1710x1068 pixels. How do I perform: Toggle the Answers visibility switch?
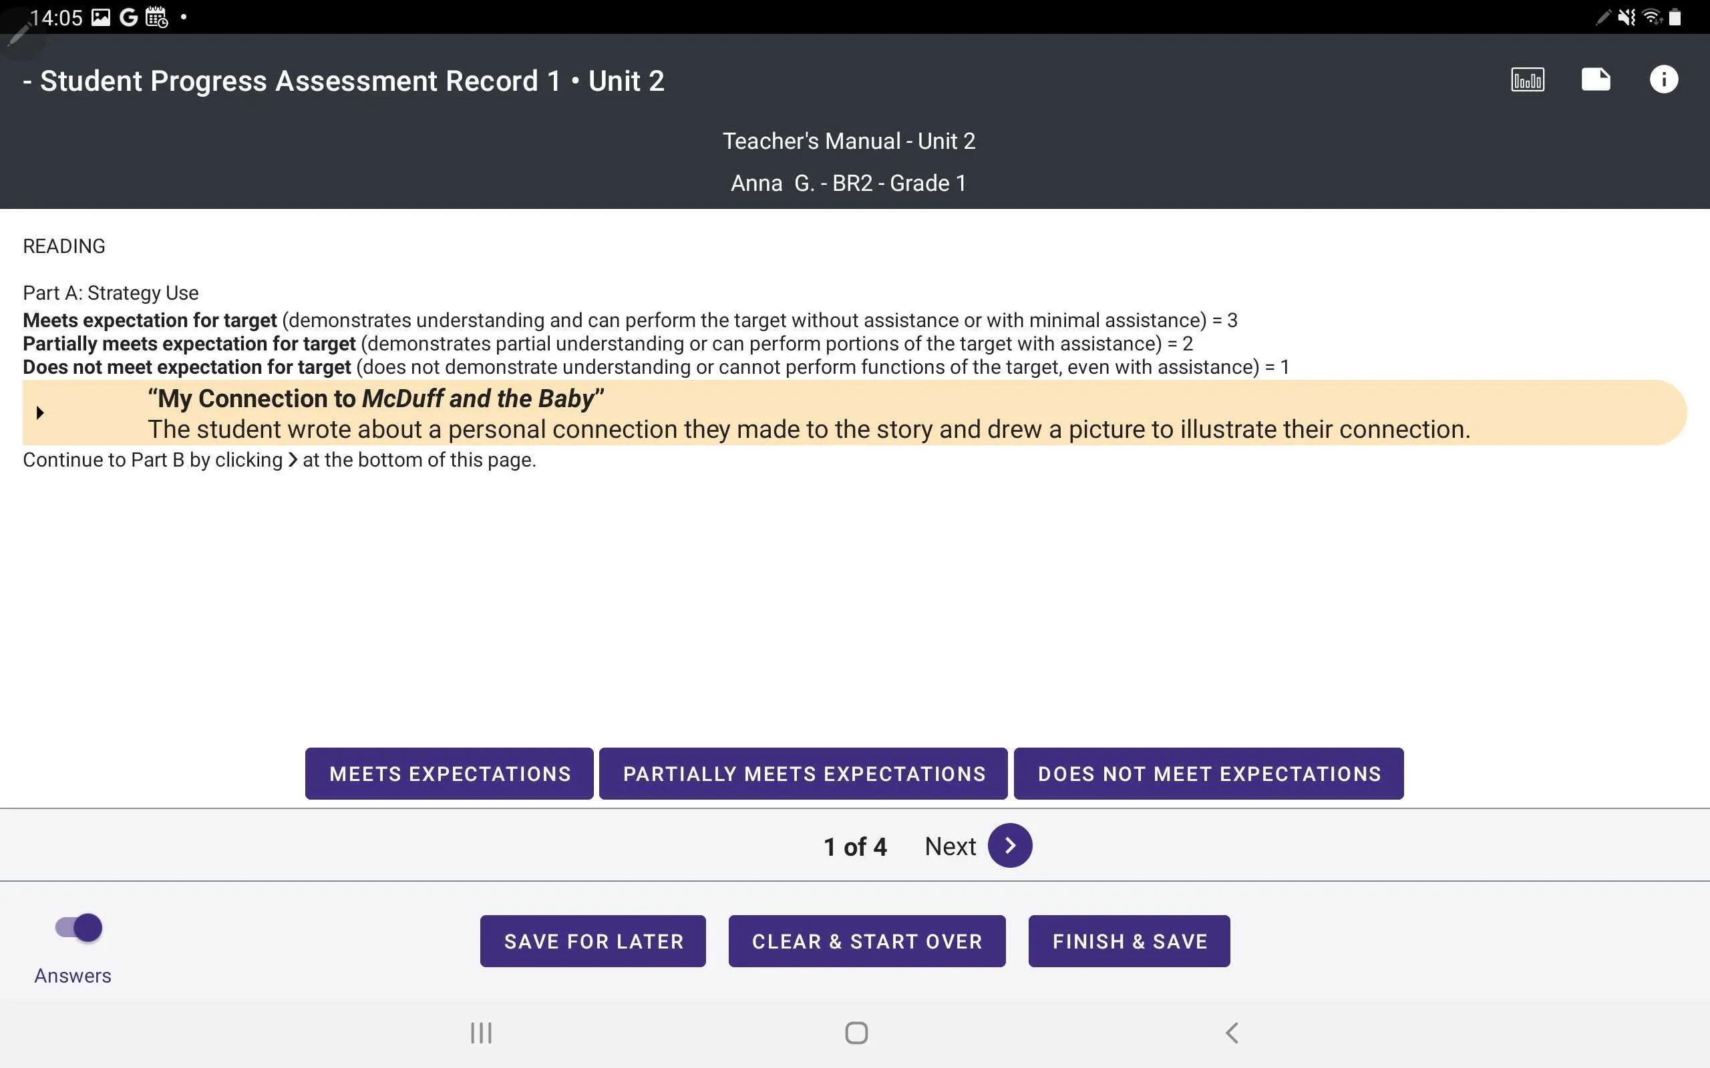77,926
